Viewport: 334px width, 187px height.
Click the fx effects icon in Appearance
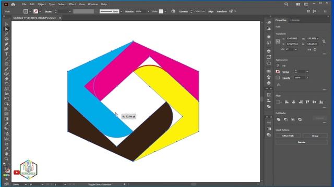pyautogui.click(x=279, y=85)
